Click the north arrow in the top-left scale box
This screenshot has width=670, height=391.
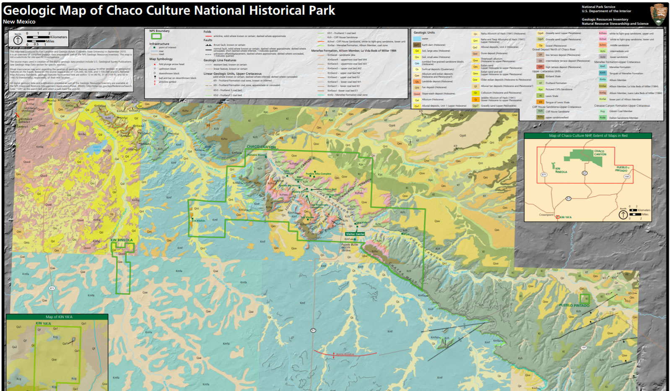[18, 40]
